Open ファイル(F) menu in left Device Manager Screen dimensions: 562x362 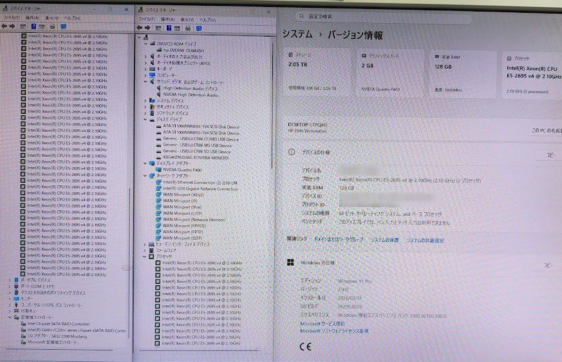12,17
